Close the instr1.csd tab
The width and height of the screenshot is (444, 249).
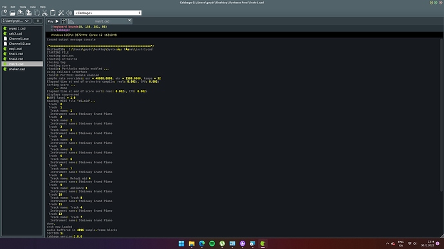(x=129, y=21)
